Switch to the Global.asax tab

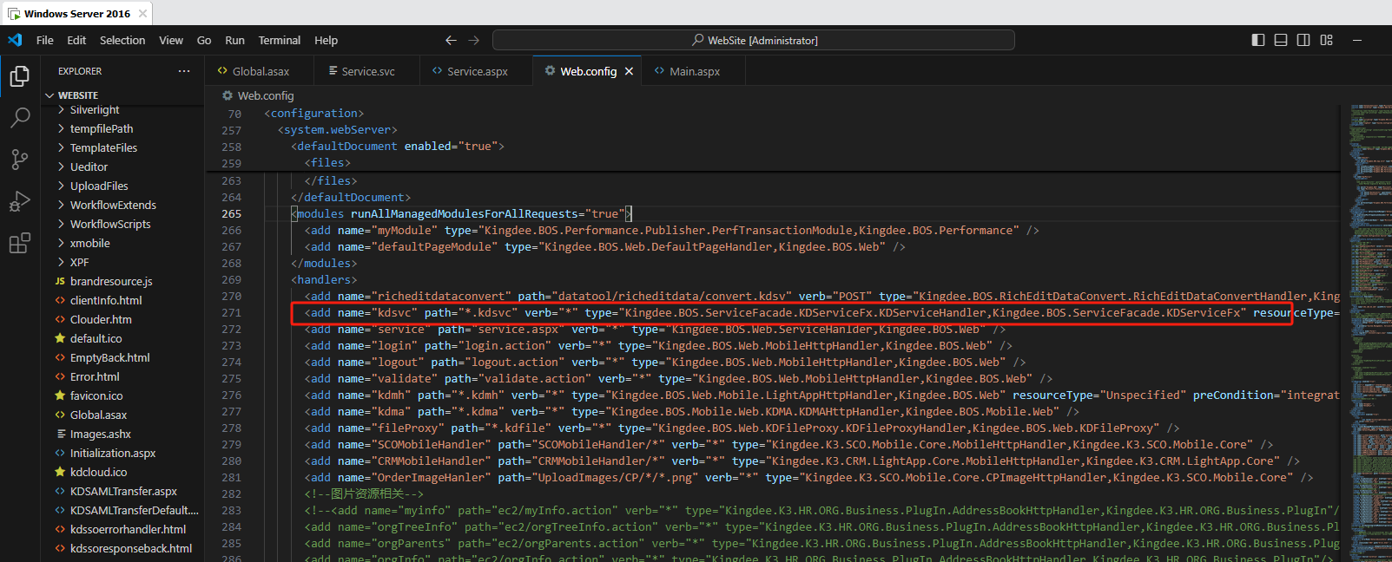coord(261,71)
